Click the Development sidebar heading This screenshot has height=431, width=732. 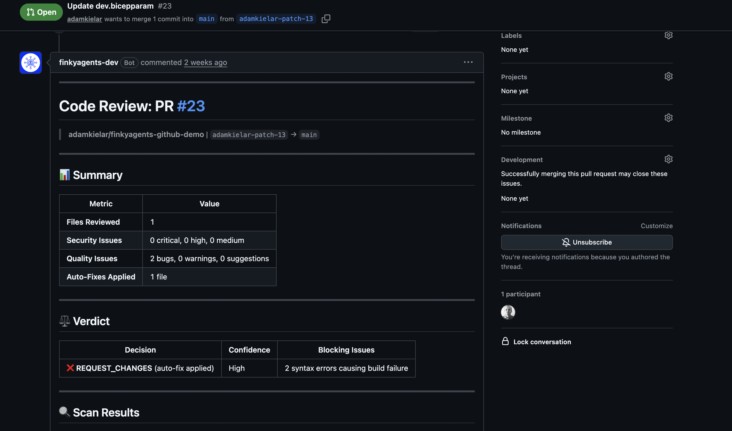(x=522, y=160)
